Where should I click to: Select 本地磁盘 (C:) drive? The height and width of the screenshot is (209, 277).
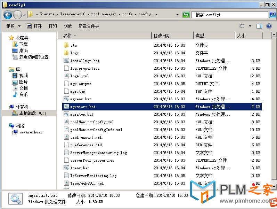[x=29, y=113]
